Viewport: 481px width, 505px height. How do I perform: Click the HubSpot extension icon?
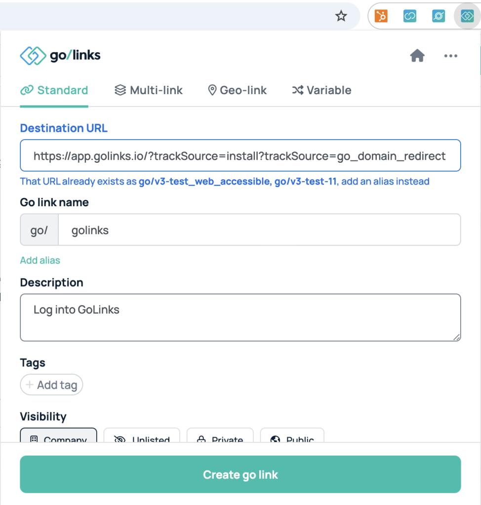[381, 16]
